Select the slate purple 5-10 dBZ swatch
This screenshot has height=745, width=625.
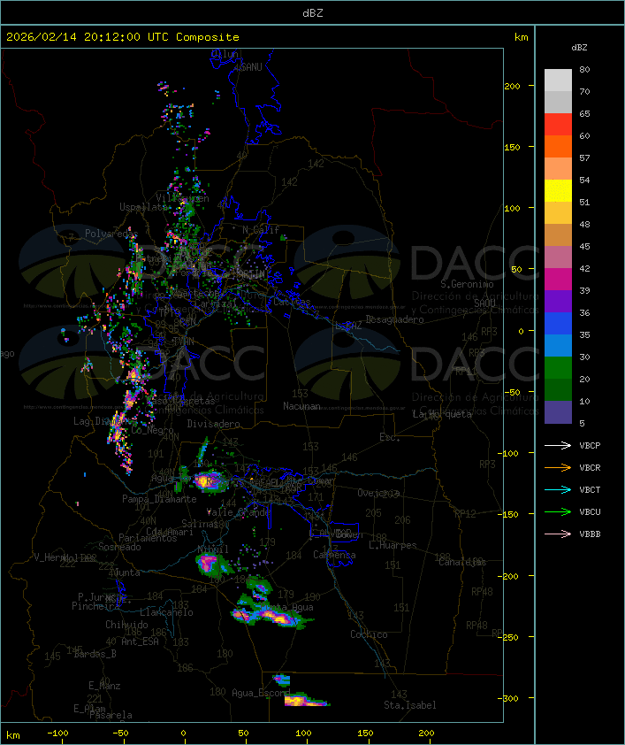coord(558,412)
